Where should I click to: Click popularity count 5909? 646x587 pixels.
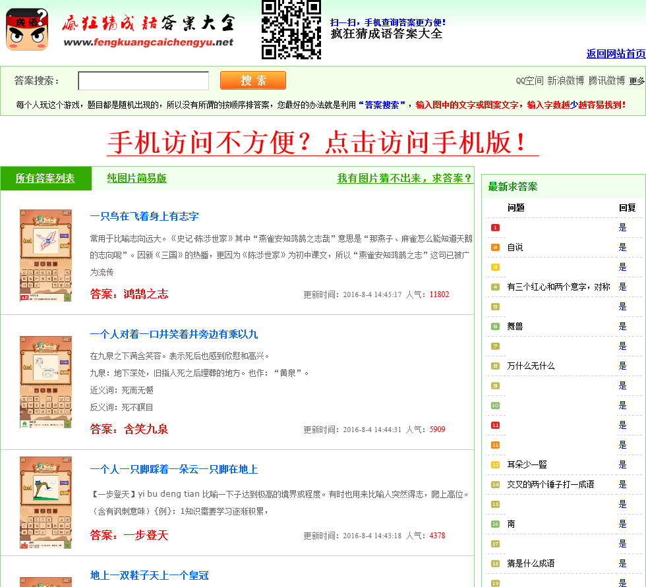click(437, 430)
